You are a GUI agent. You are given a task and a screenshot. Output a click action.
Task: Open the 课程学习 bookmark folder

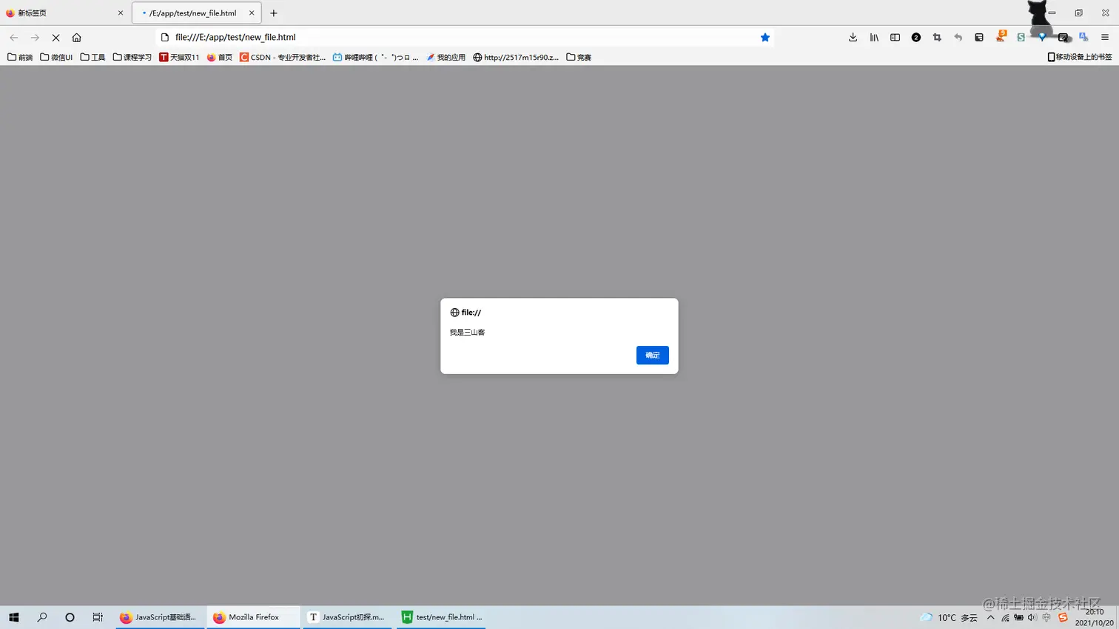132,57
